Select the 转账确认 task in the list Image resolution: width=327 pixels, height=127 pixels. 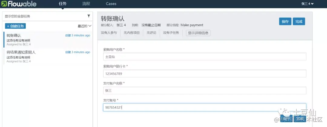coord(48,39)
